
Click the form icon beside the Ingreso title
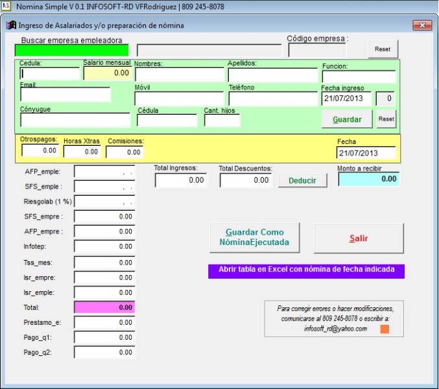10,26
